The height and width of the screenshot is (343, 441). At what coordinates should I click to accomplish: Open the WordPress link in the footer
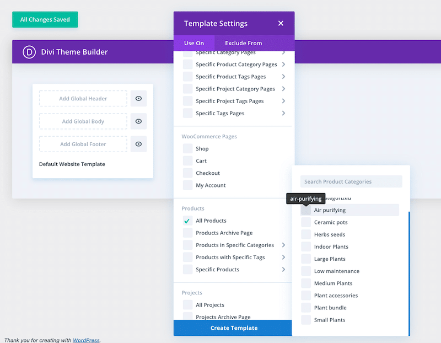point(86,340)
